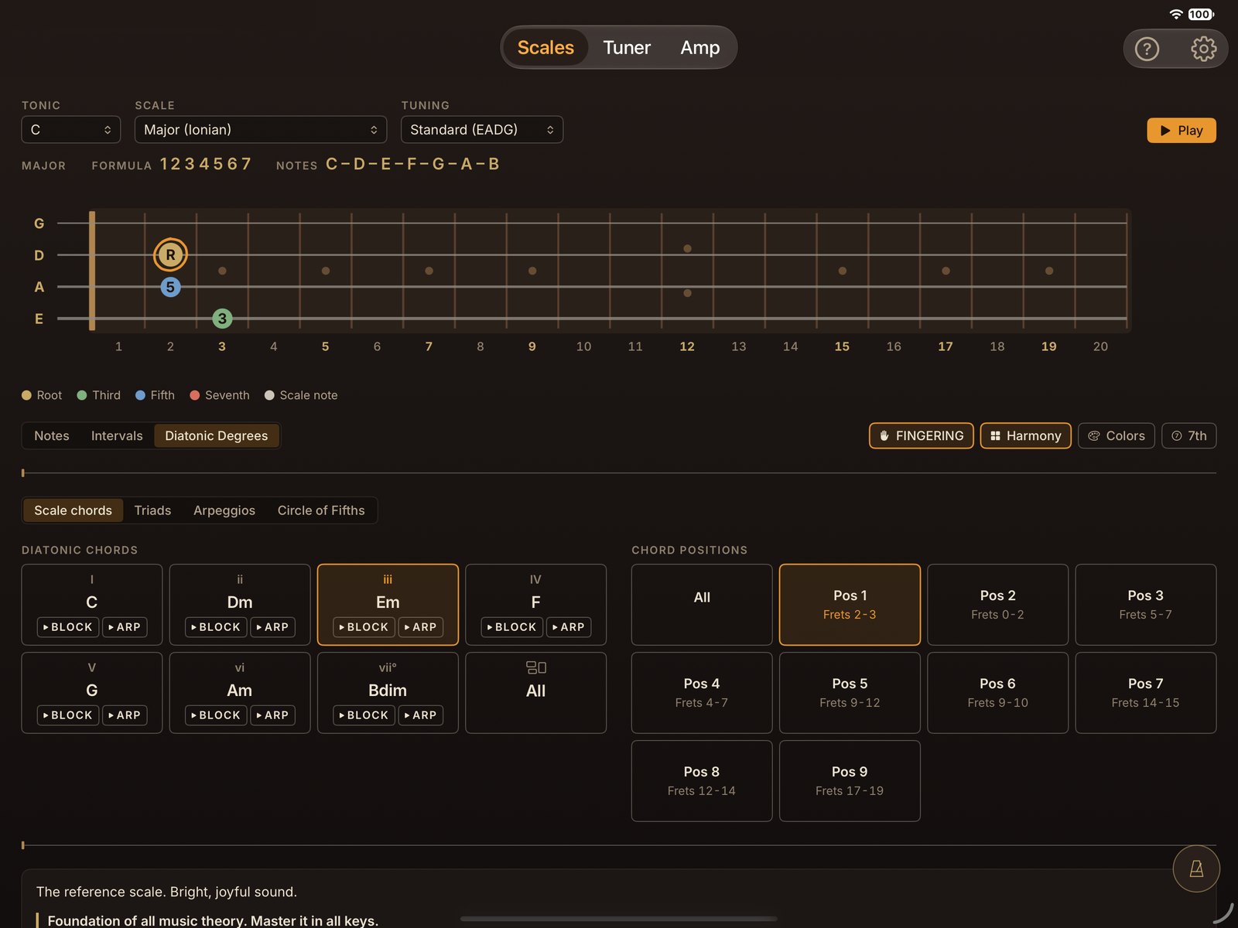Click the root note R marker on fretboard
1238x928 pixels.
coord(170,254)
